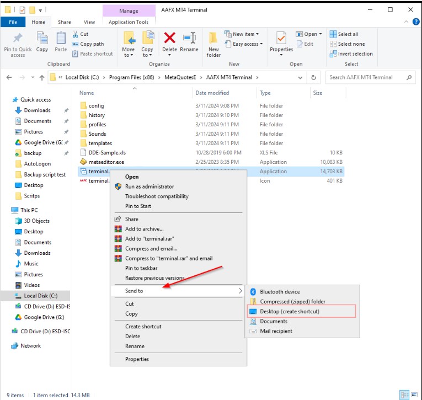Select Pin to taskbar in context menu
Image resolution: width=422 pixels, height=400 pixels.
[x=141, y=268]
